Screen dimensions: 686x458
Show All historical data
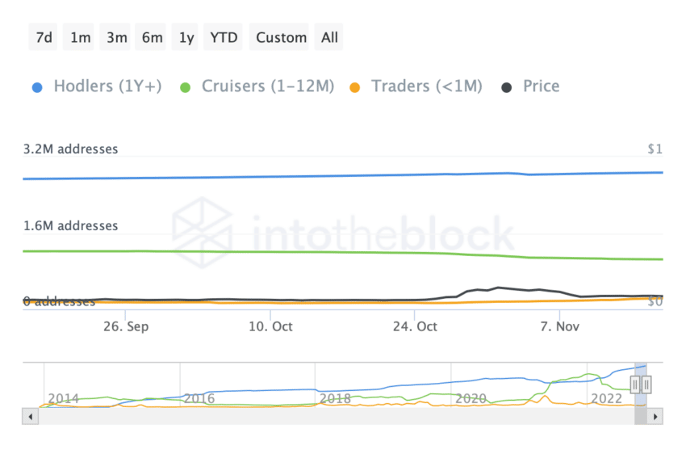click(329, 37)
